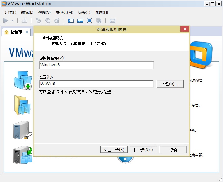Click the home icon on 起始页 tab
Image resolution: width=223 pixels, height=182 pixels.
(7, 32)
